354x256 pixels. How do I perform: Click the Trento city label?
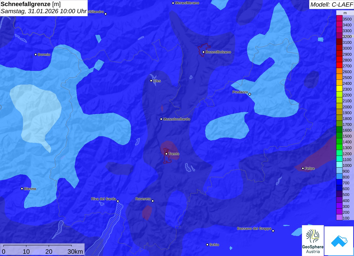coord(174,154)
